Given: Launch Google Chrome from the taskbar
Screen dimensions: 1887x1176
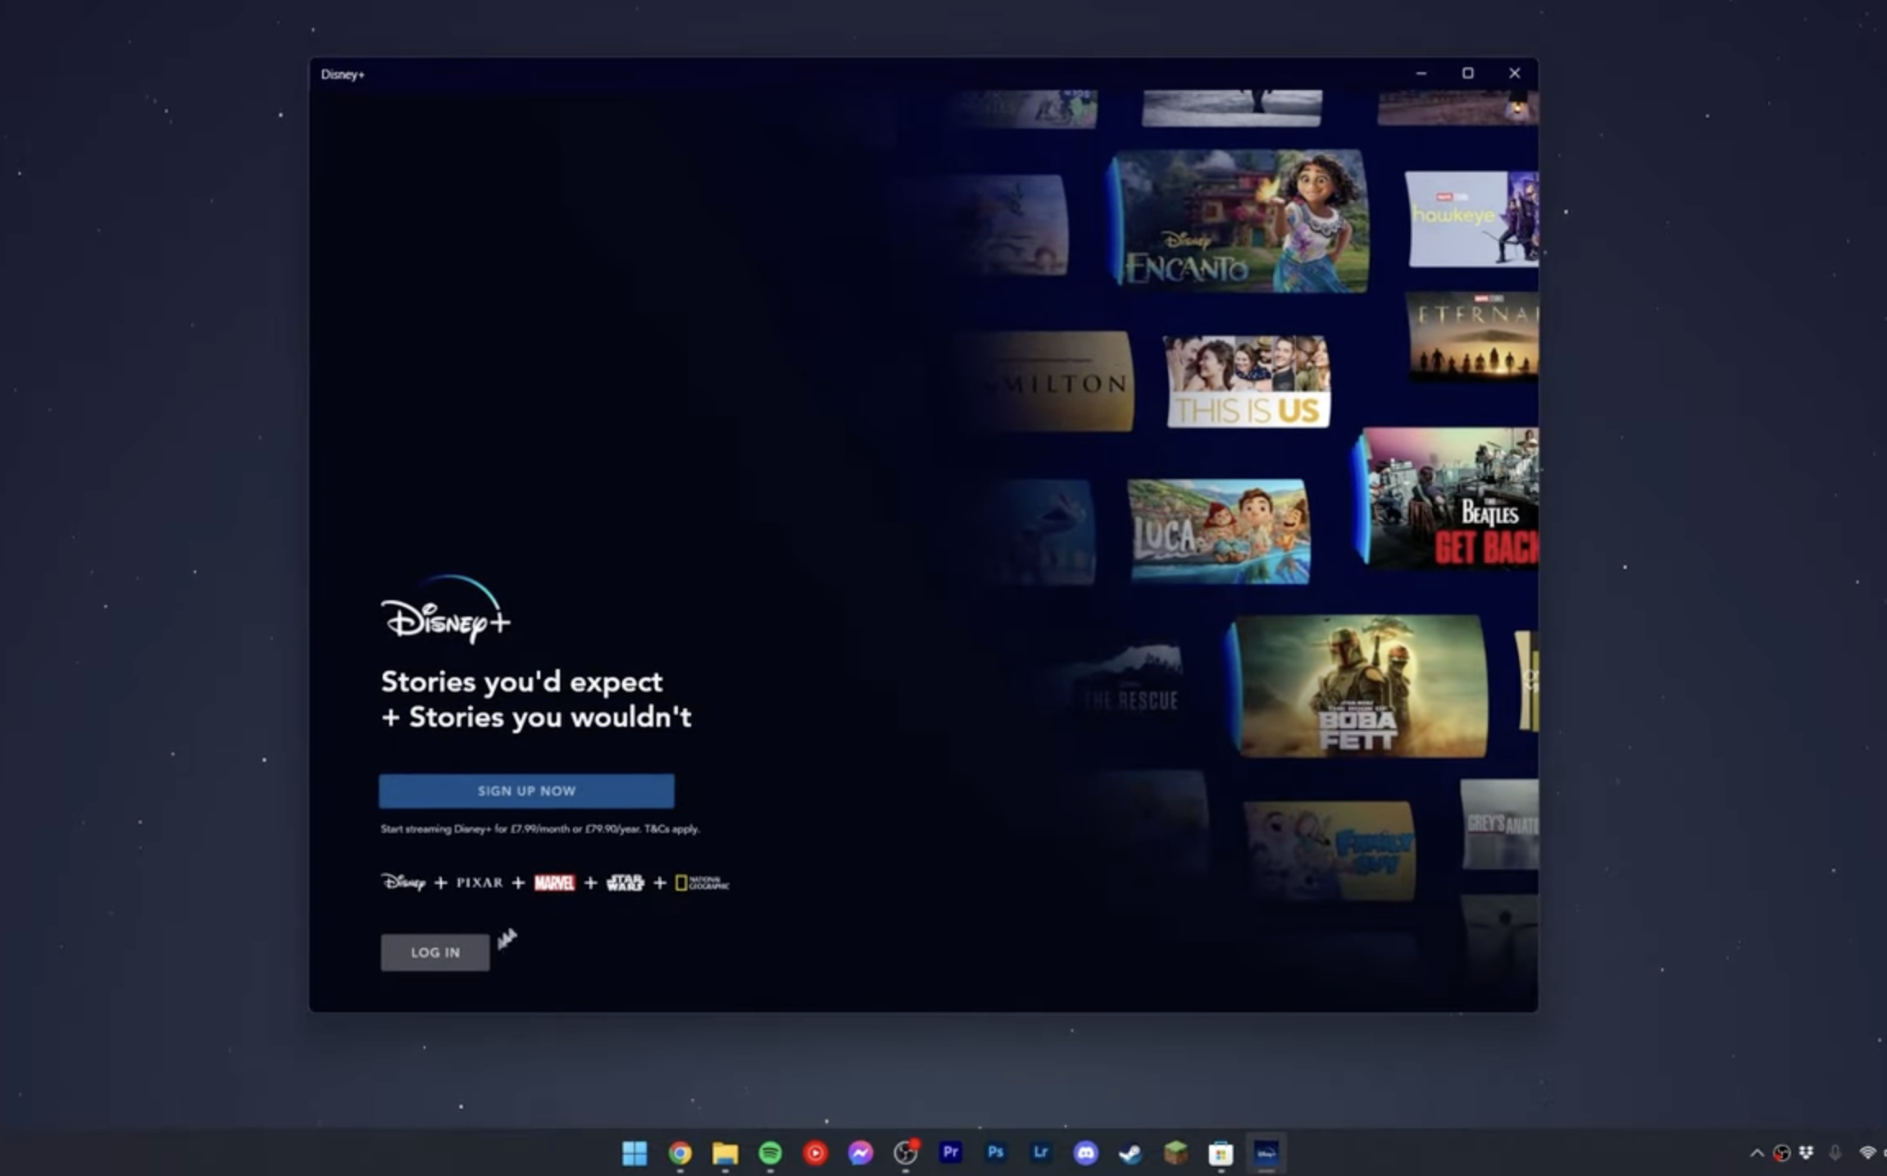Looking at the screenshot, I should point(680,1153).
